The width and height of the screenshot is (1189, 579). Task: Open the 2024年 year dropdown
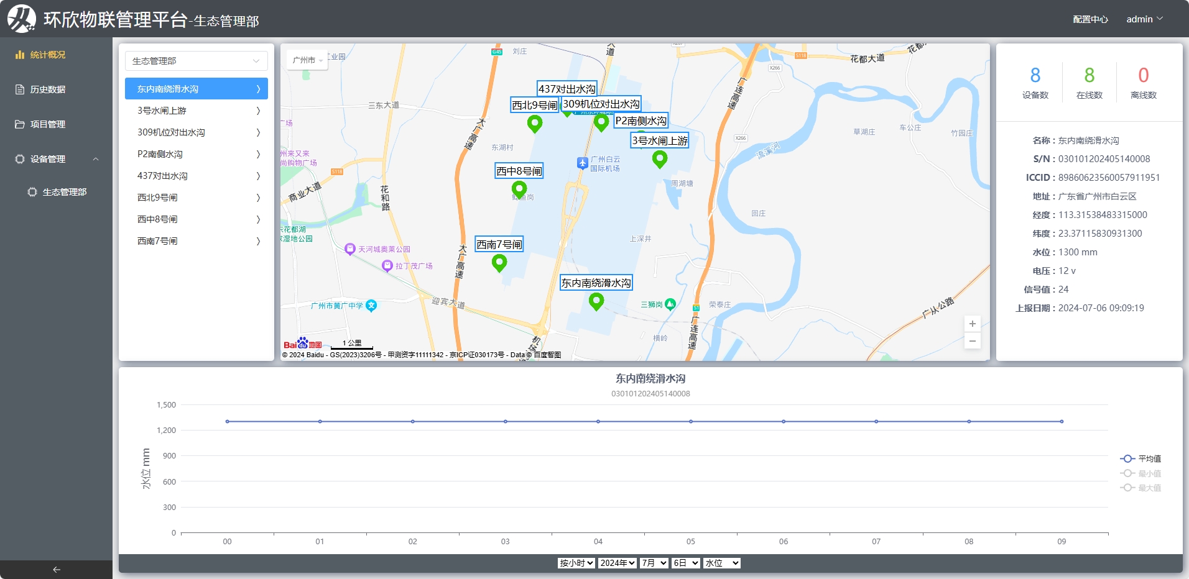(x=618, y=563)
